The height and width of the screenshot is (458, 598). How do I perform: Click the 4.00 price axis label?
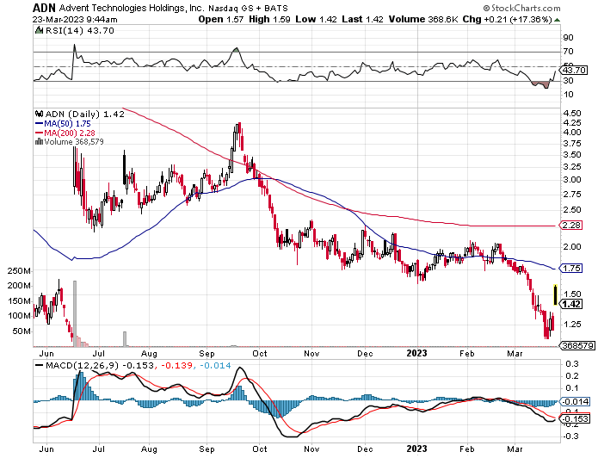pyautogui.click(x=572, y=133)
